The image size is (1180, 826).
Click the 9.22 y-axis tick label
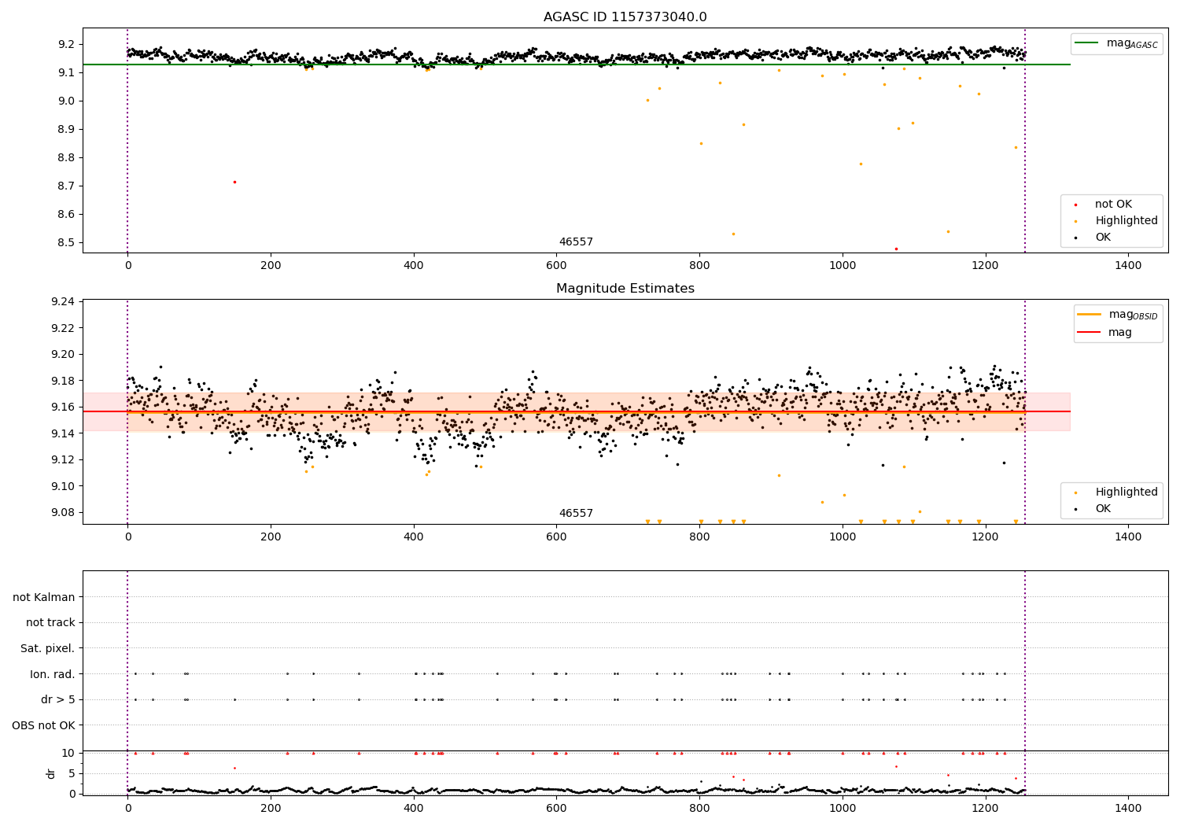pyautogui.click(x=64, y=328)
